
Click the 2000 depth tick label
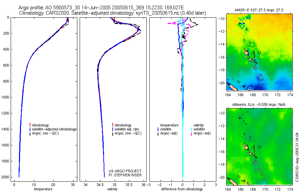tap(5, 177)
